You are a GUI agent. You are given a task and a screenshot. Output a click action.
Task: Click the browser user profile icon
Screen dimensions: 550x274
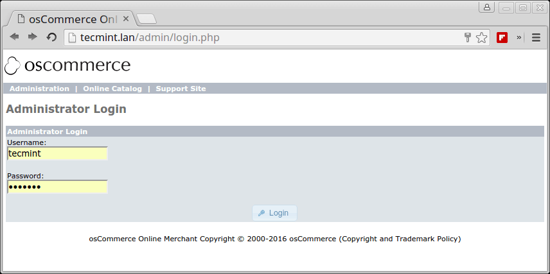487,7
